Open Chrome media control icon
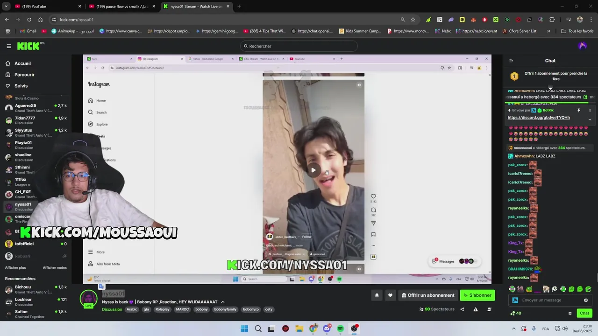This screenshot has width=598, height=336. click(x=569, y=20)
